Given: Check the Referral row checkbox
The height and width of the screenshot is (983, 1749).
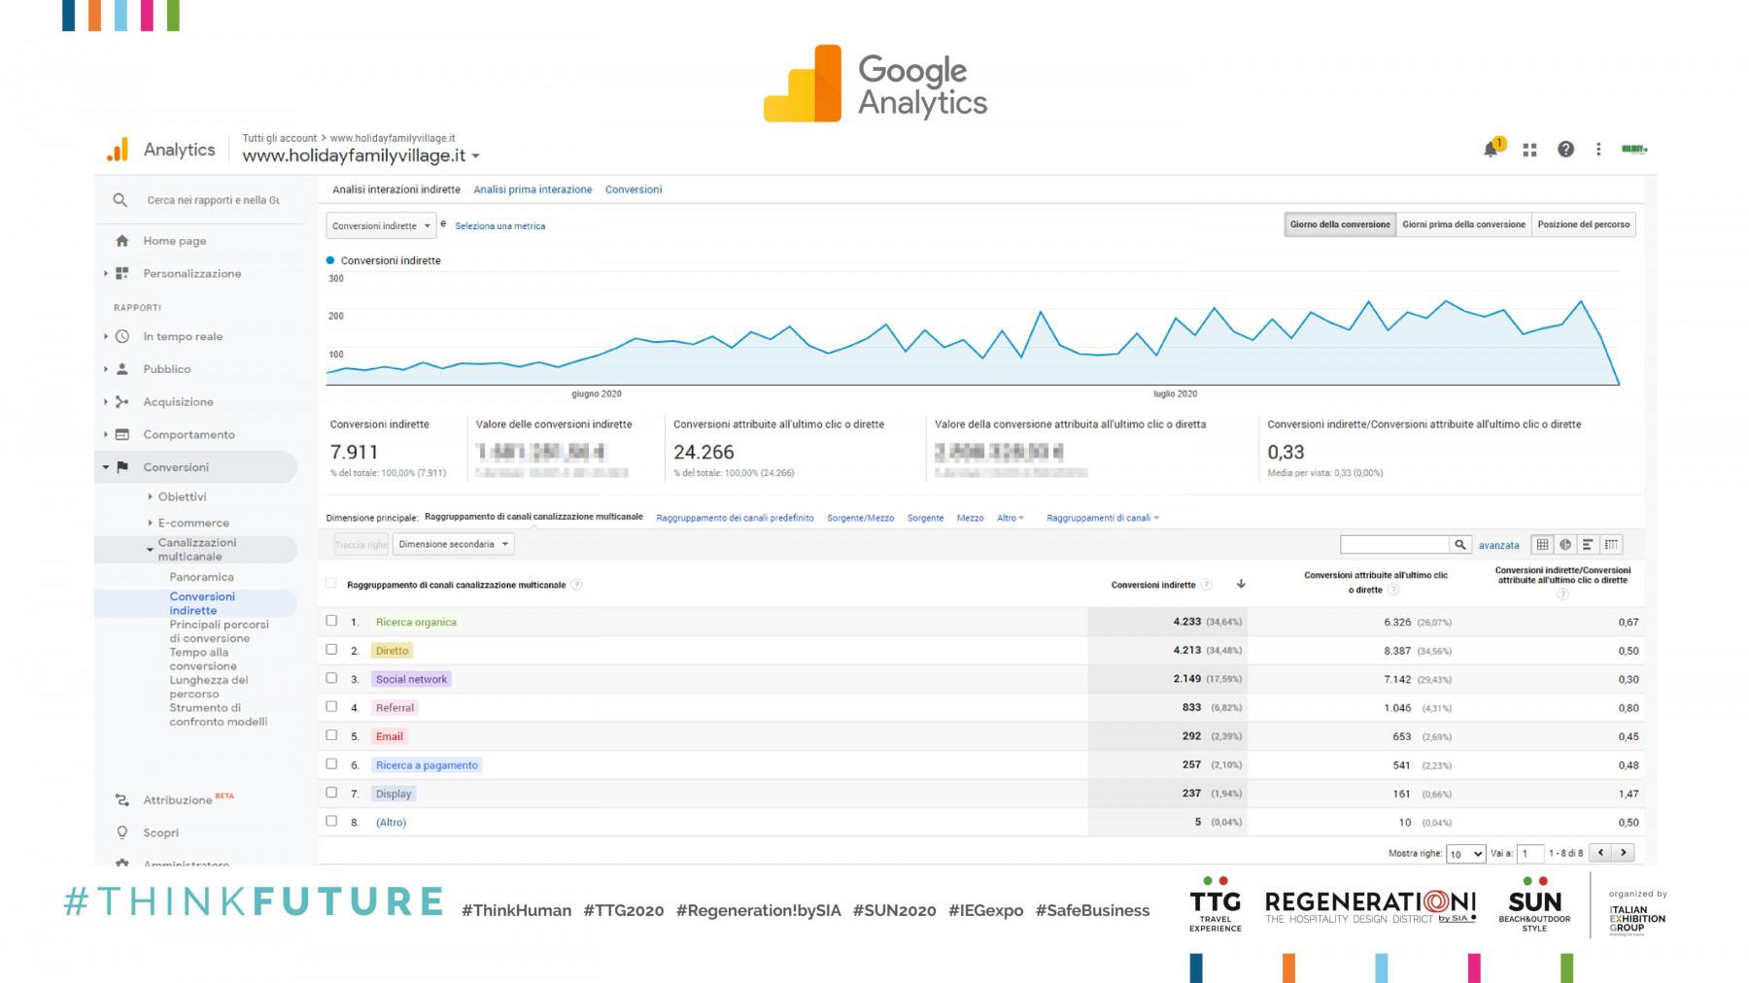Looking at the screenshot, I should tap(331, 706).
